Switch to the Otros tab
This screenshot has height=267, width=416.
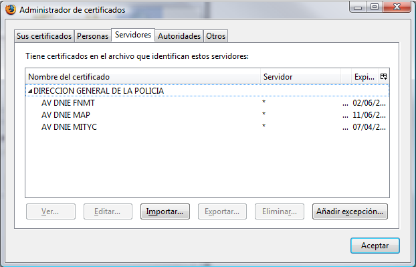tap(216, 36)
